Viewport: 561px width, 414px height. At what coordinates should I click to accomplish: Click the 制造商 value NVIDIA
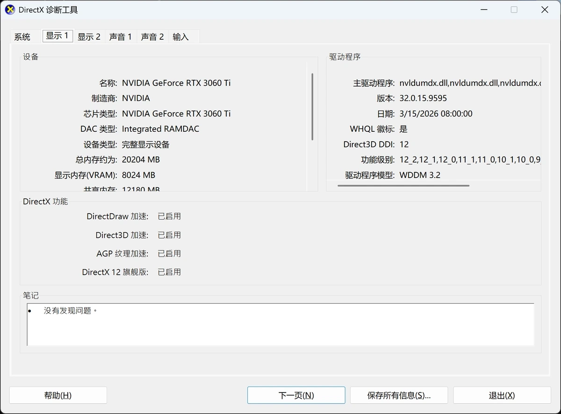tap(136, 98)
